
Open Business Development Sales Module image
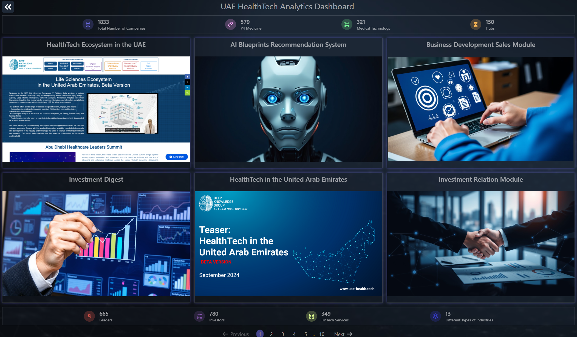point(480,109)
